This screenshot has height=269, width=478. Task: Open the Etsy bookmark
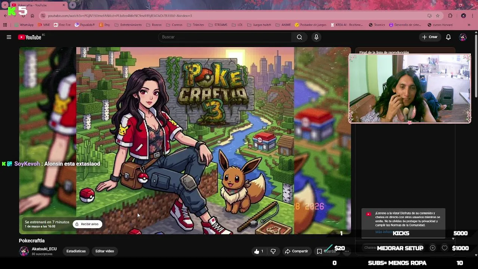[105, 25]
